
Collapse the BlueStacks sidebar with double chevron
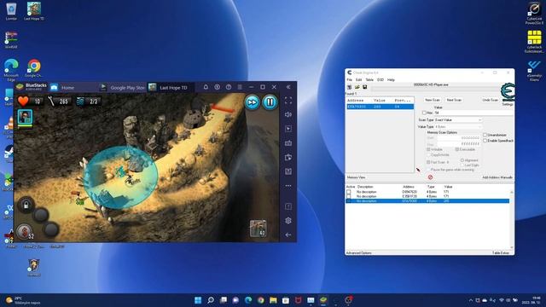pyautogui.click(x=288, y=87)
